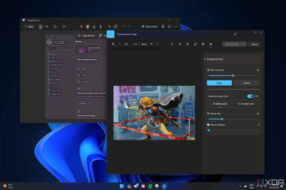Viewport: 286px width, 190px height.
Task: Open the Filter tool in Photos
Action: [187, 44]
